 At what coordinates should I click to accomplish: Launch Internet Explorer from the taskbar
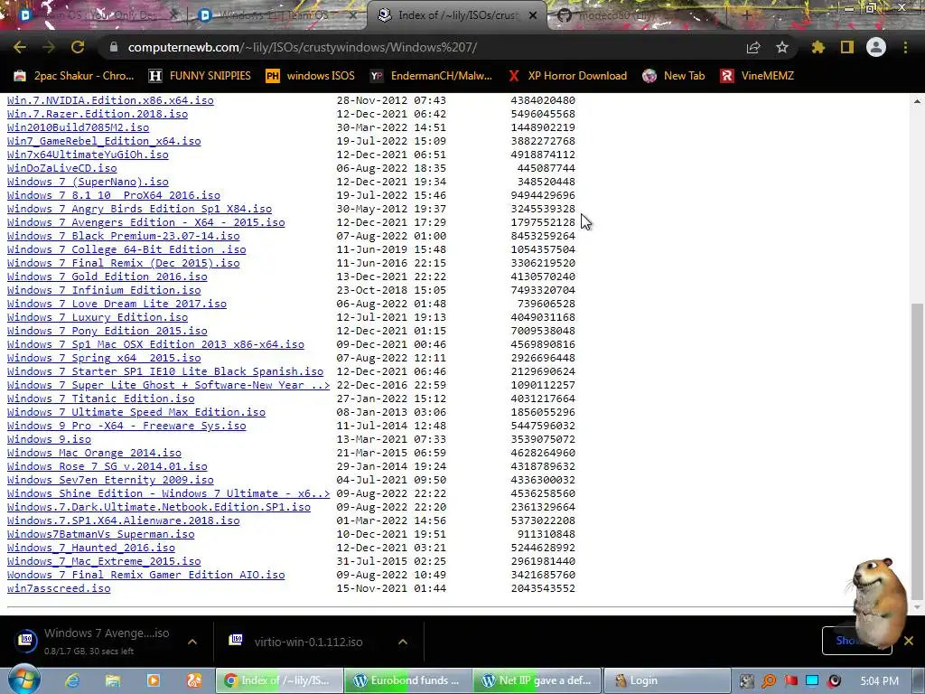point(72,680)
